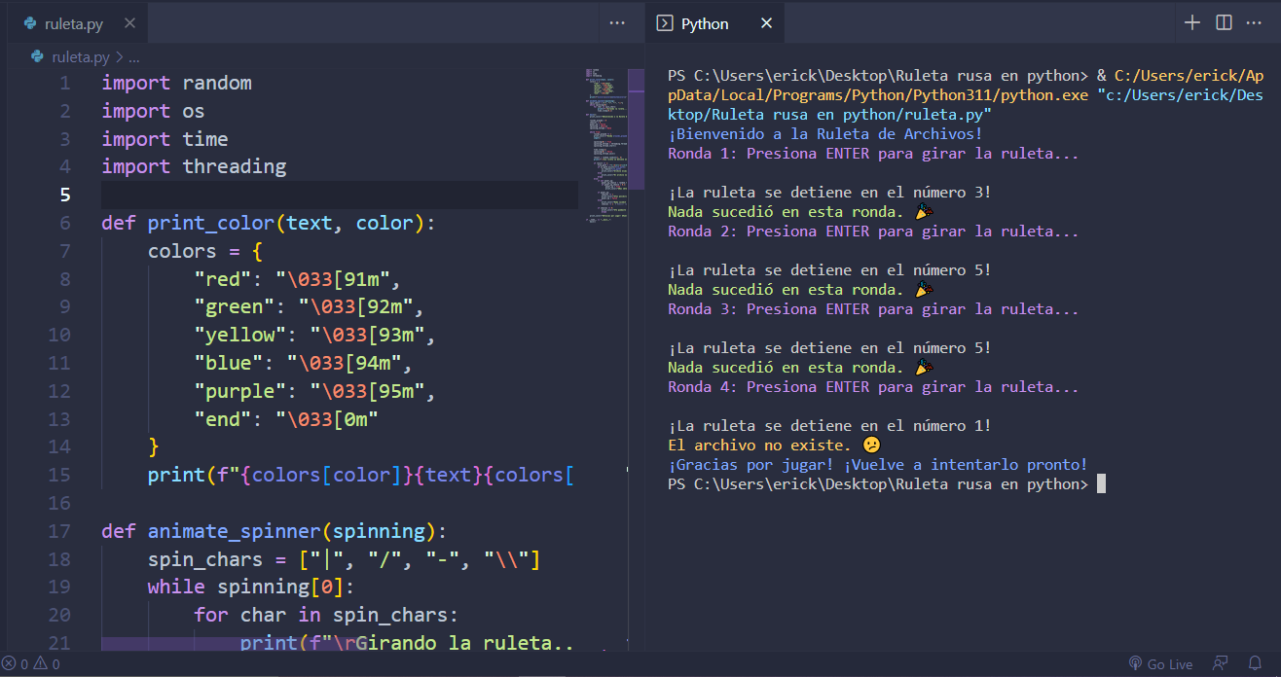1281x677 pixels.
Task: Open the feedback icon in status bar
Action: pos(1221,664)
